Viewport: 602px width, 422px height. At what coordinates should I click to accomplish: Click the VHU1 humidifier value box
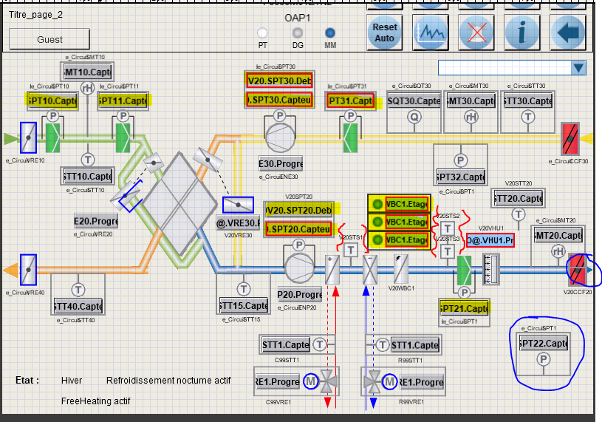tap(490, 240)
